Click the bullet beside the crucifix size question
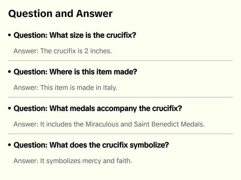Image resolution: width=241 pixels, height=180 pixels. (x=10, y=36)
